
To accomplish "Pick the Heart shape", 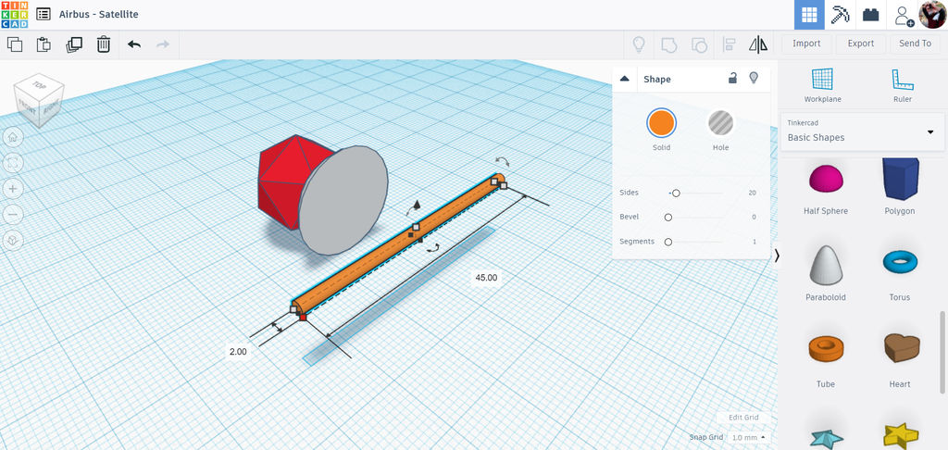I will [900, 360].
